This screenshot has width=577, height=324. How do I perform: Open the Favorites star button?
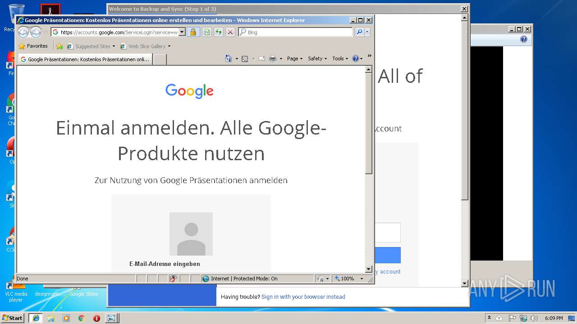point(33,46)
